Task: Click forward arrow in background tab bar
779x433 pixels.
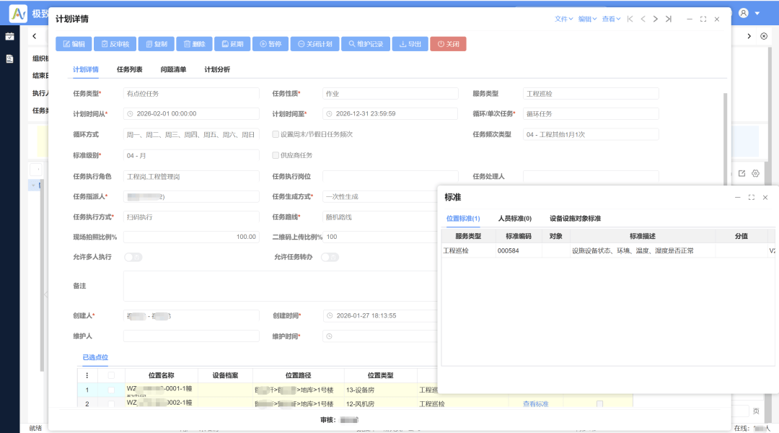Action: pos(749,36)
